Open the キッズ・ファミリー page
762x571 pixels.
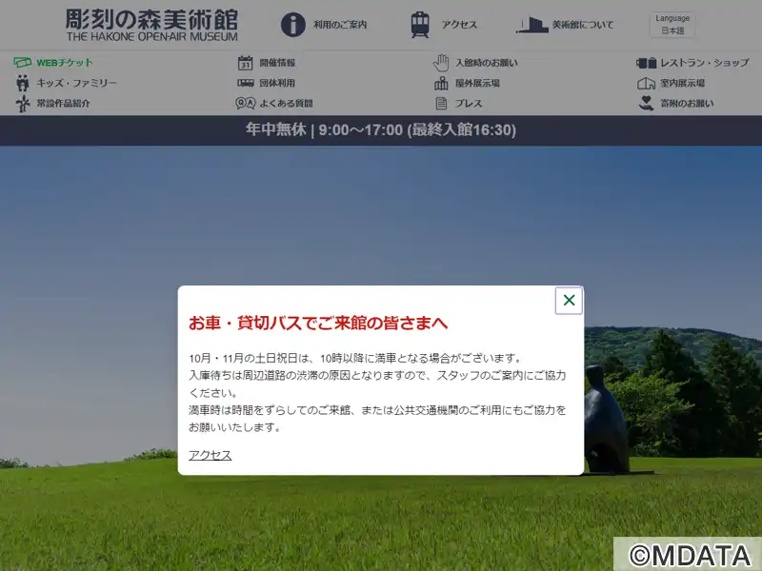click(x=76, y=83)
